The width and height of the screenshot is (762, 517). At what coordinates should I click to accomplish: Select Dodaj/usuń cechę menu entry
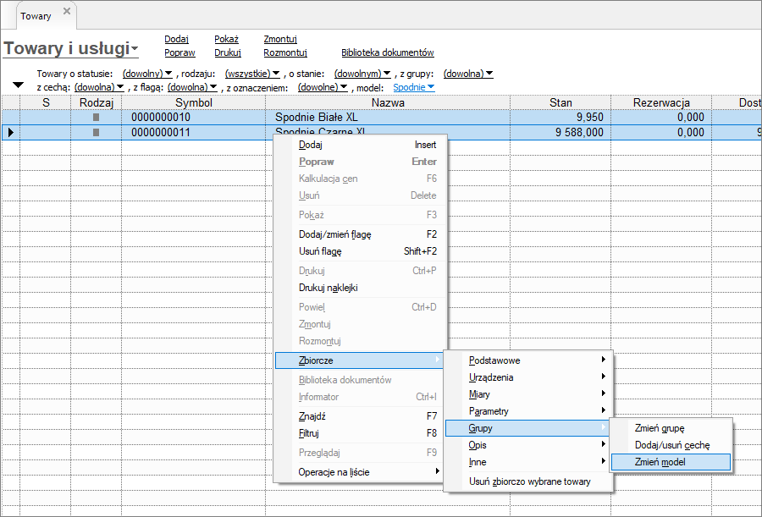pos(671,445)
